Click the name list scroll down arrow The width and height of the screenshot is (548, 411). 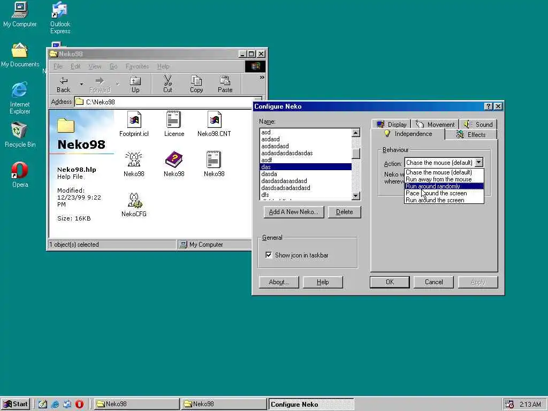tap(356, 196)
